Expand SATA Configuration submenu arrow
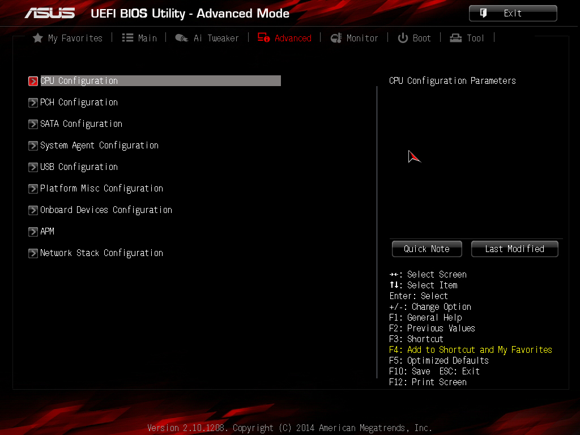The height and width of the screenshot is (435, 580). pyautogui.click(x=33, y=124)
